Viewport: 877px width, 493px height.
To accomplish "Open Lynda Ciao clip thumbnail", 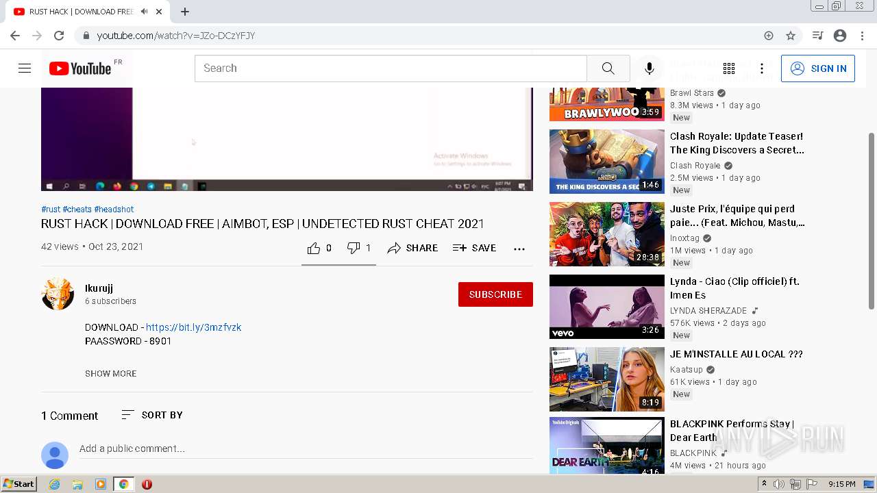I will [x=607, y=307].
